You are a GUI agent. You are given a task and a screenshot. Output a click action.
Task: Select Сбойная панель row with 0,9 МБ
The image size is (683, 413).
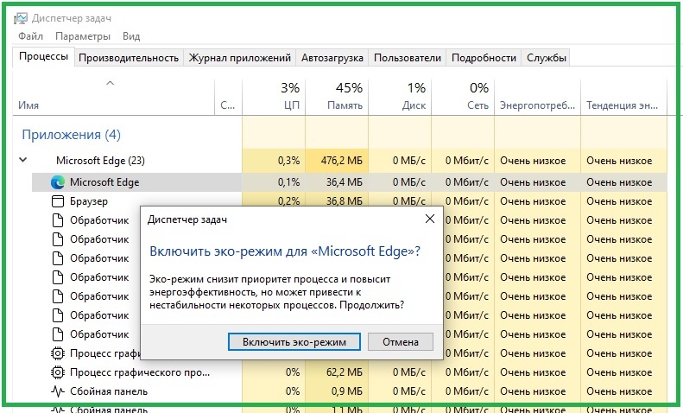click(x=350, y=391)
